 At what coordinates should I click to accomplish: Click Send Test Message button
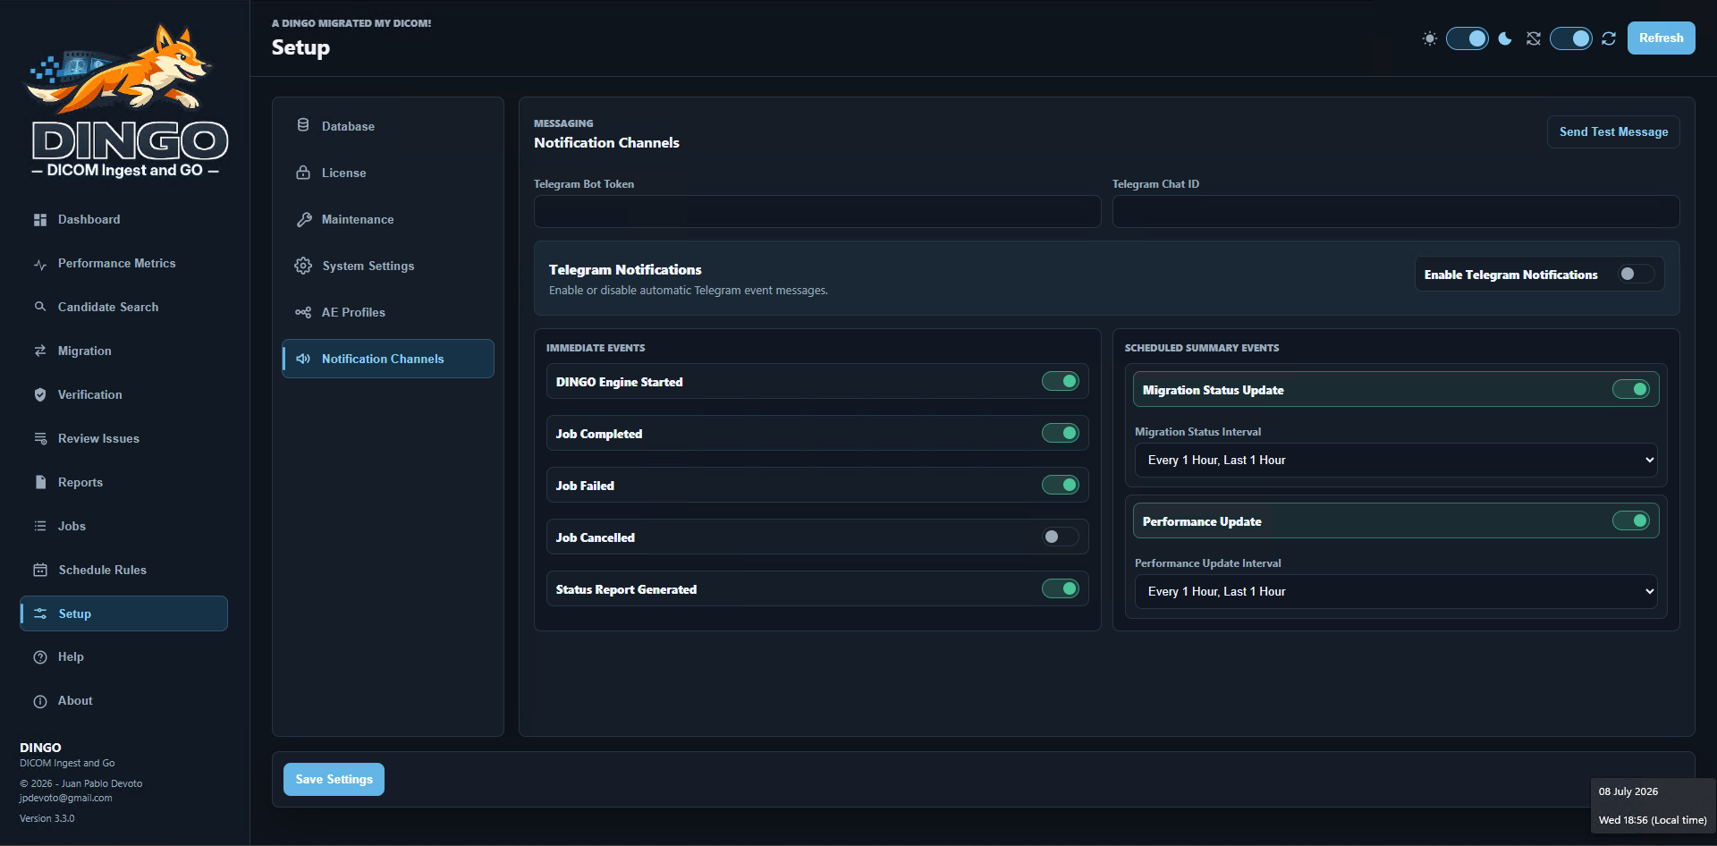[1613, 131]
